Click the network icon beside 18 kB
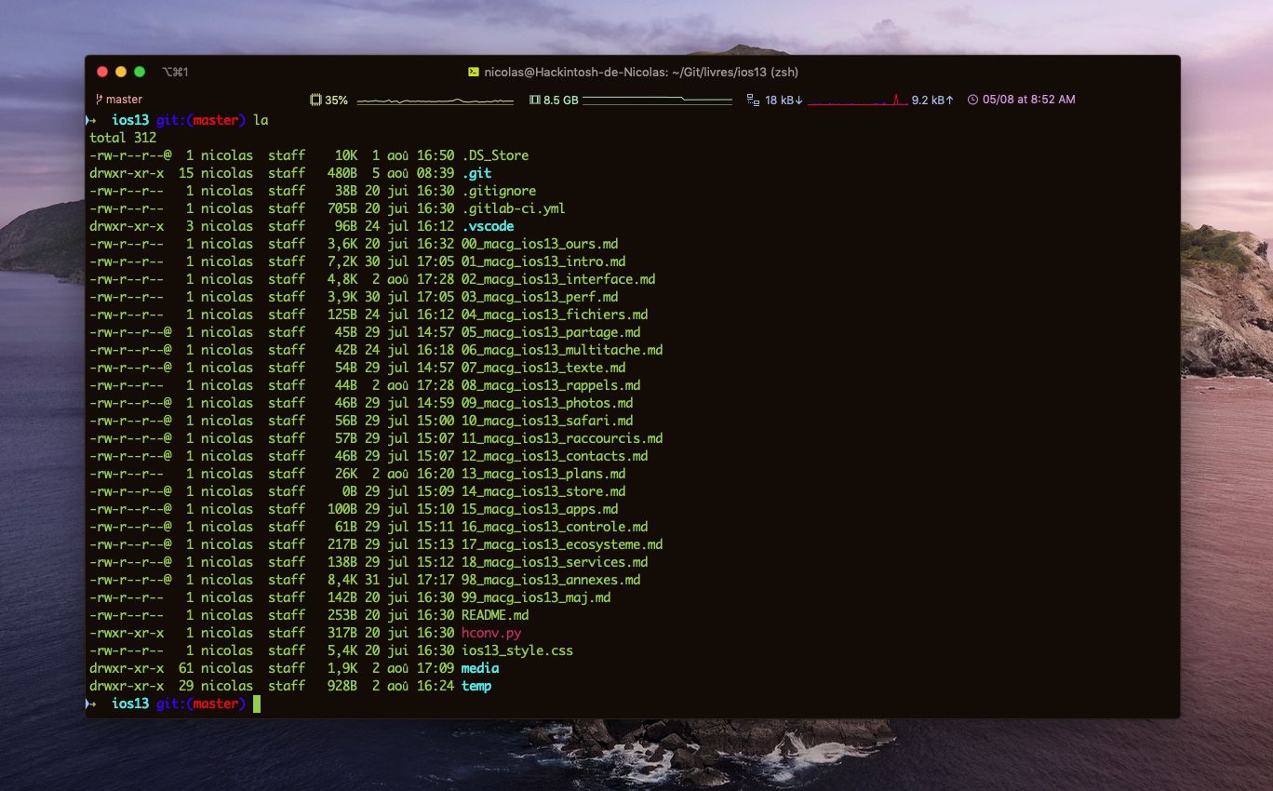This screenshot has height=791, width=1273. point(753,100)
